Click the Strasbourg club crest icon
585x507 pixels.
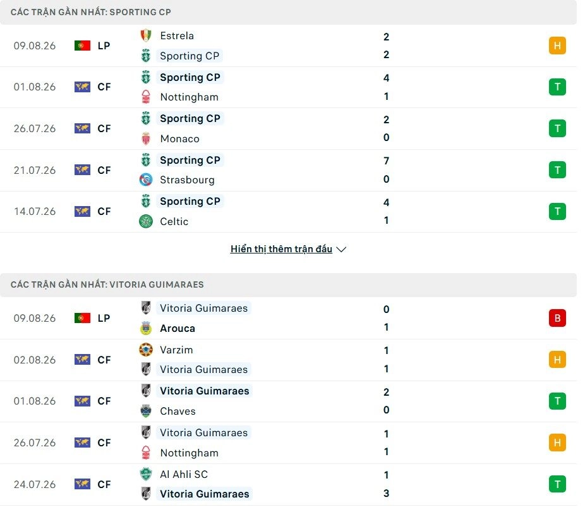[146, 180]
